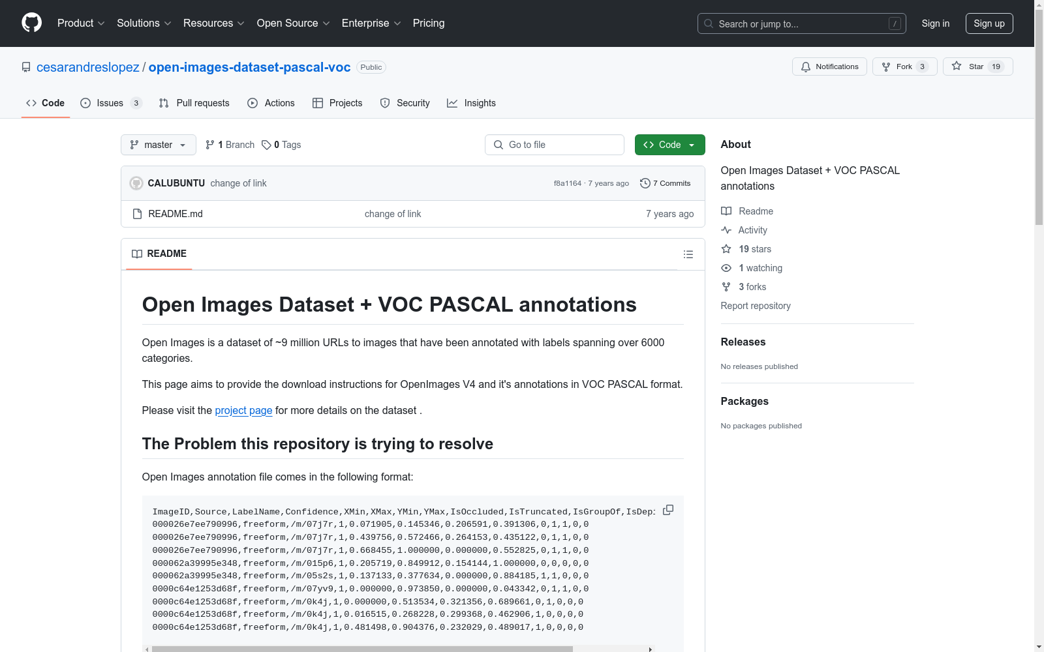Screen dimensions: 1044x652
Task: Click the CALUBUNTU avatar image
Action: [x=136, y=183]
